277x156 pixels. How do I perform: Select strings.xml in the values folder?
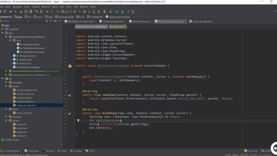22,132
